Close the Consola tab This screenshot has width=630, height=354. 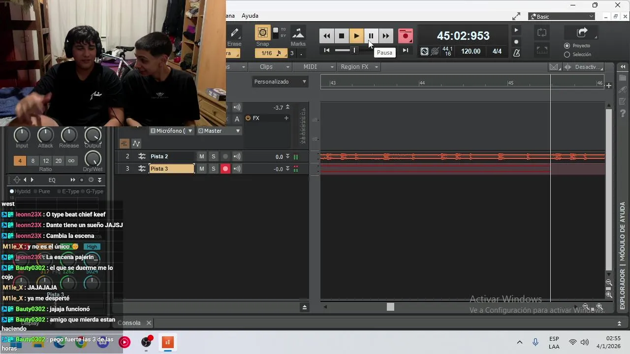click(x=149, y=323)
